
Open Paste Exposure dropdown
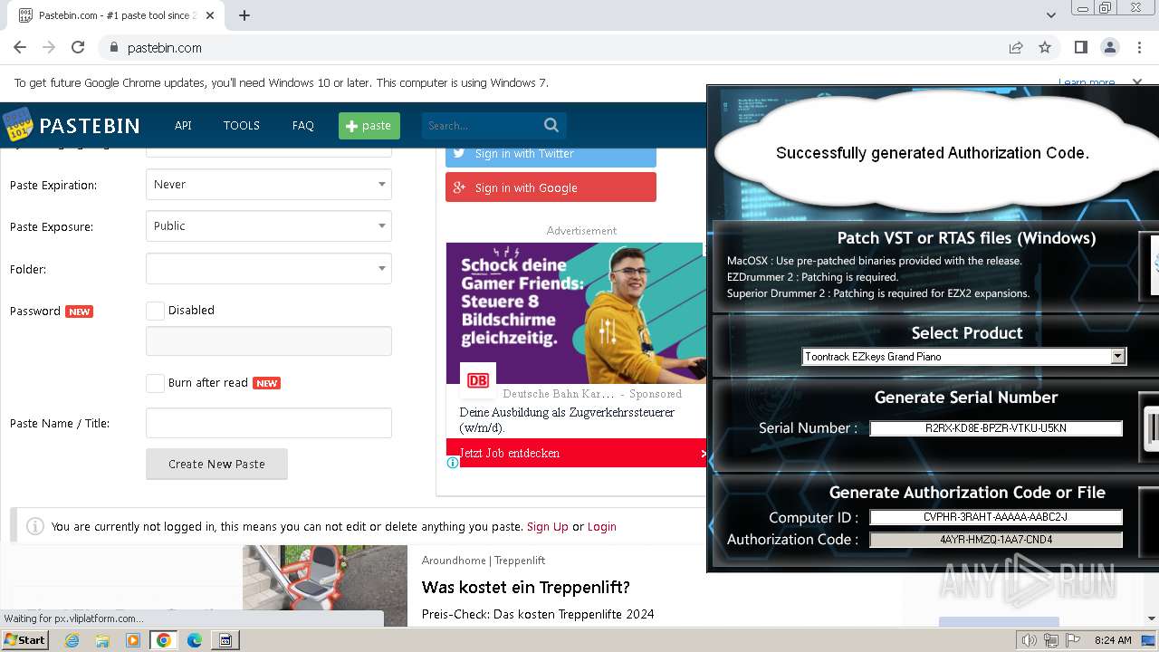pyautogui.click(x=269, y=226)
